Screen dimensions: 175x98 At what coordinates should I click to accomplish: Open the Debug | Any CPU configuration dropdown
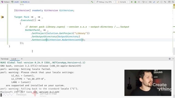(x=105, y=2)
